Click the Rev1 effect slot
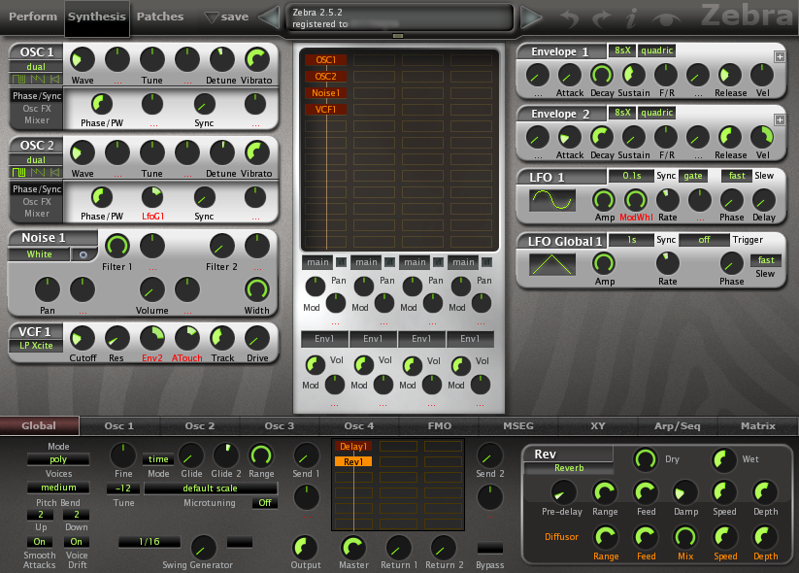Viewport: 799px width, 573px height. coord(353,462)
